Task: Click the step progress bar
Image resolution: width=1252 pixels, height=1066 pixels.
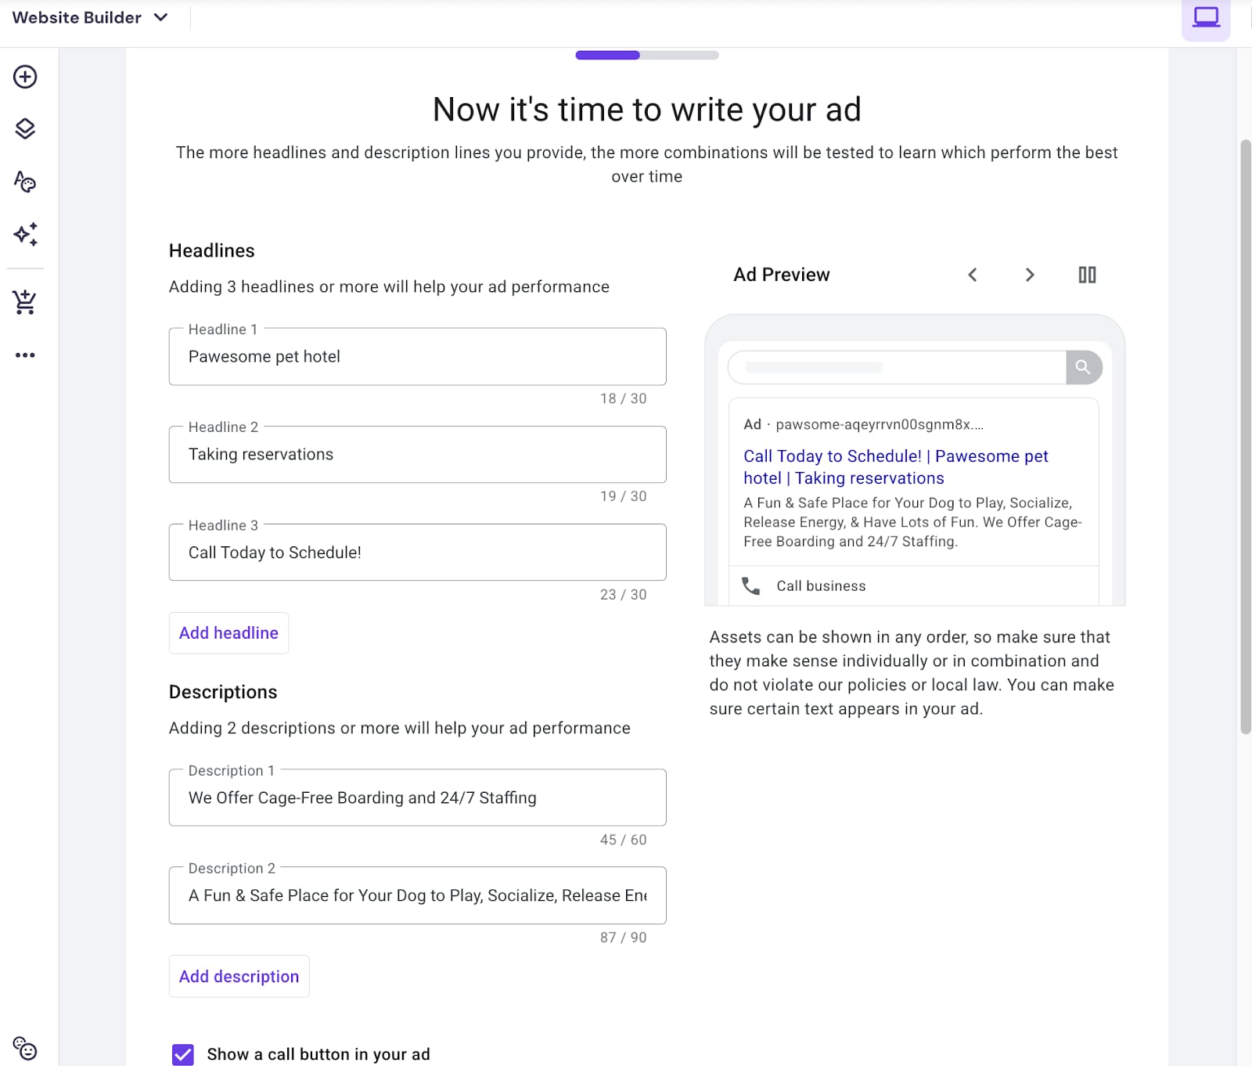Action: coord(646,56)
